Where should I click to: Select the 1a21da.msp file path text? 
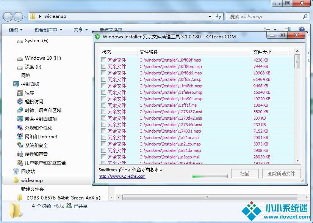170,150
